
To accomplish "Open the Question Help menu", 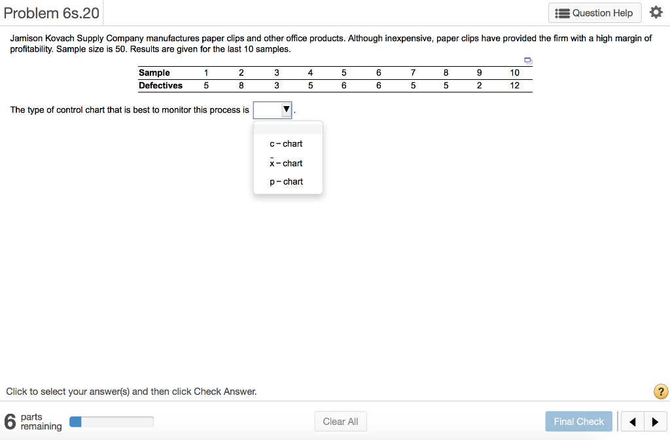I will coord(594,12).
